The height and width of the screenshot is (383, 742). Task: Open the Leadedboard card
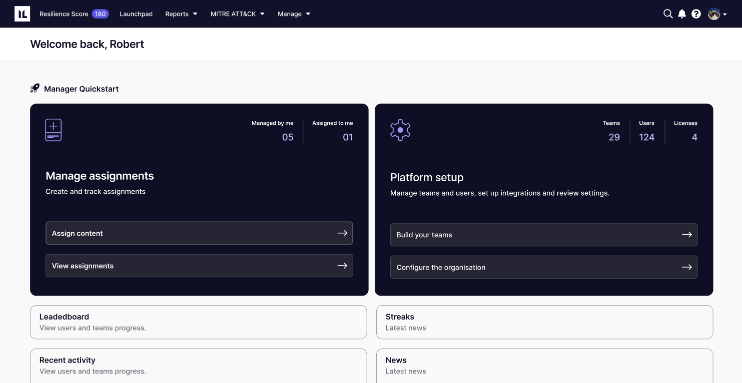(198, 322)
